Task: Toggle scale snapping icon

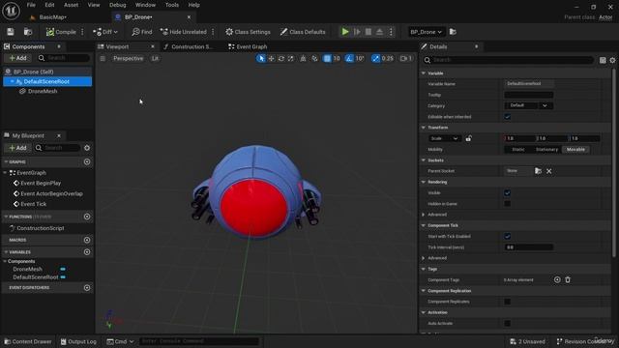Action: (375, 58)
